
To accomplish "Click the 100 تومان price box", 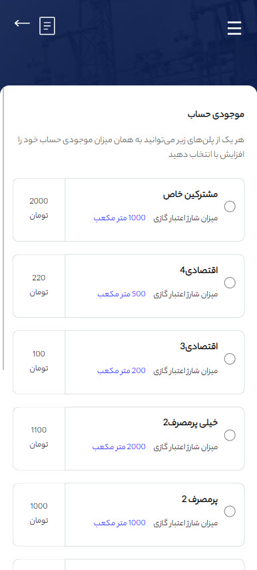I will click(x=39, y=362).
